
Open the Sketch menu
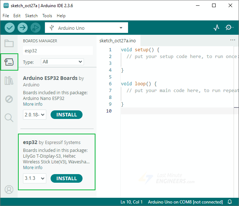(31, 16)
